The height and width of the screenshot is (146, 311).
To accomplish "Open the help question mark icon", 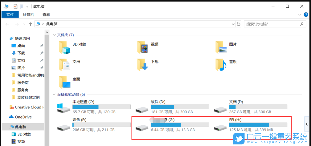I will click(306, 14).
